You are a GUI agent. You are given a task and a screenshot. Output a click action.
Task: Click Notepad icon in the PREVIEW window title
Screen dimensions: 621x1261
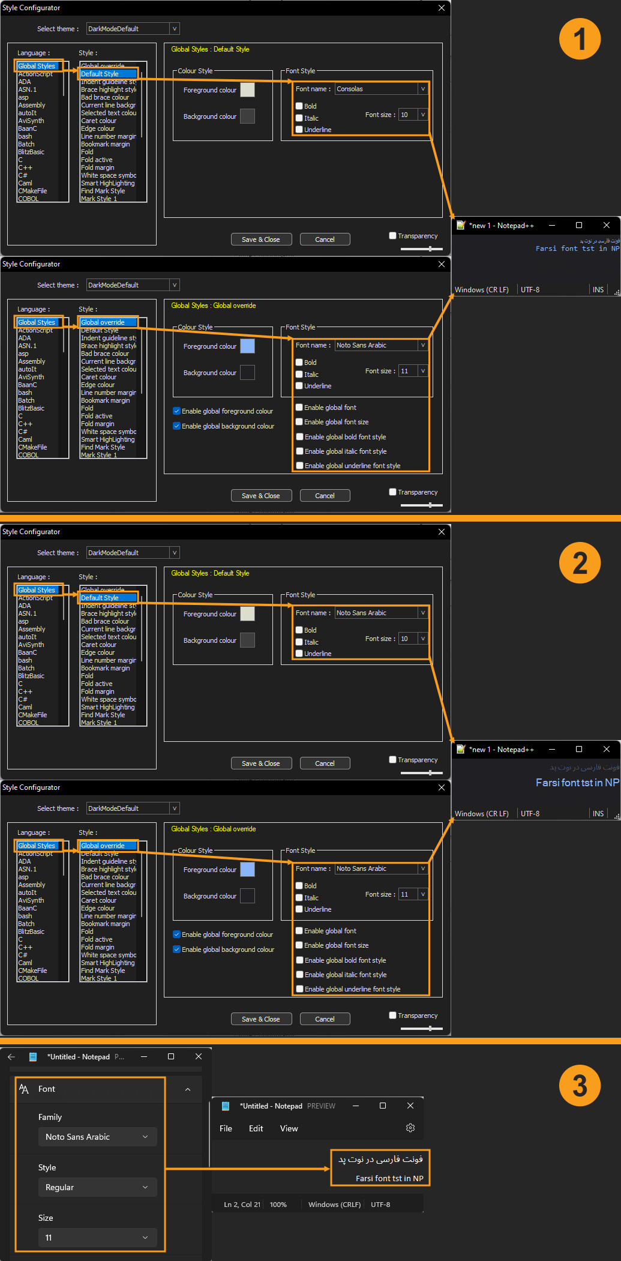click(226, 1106)
